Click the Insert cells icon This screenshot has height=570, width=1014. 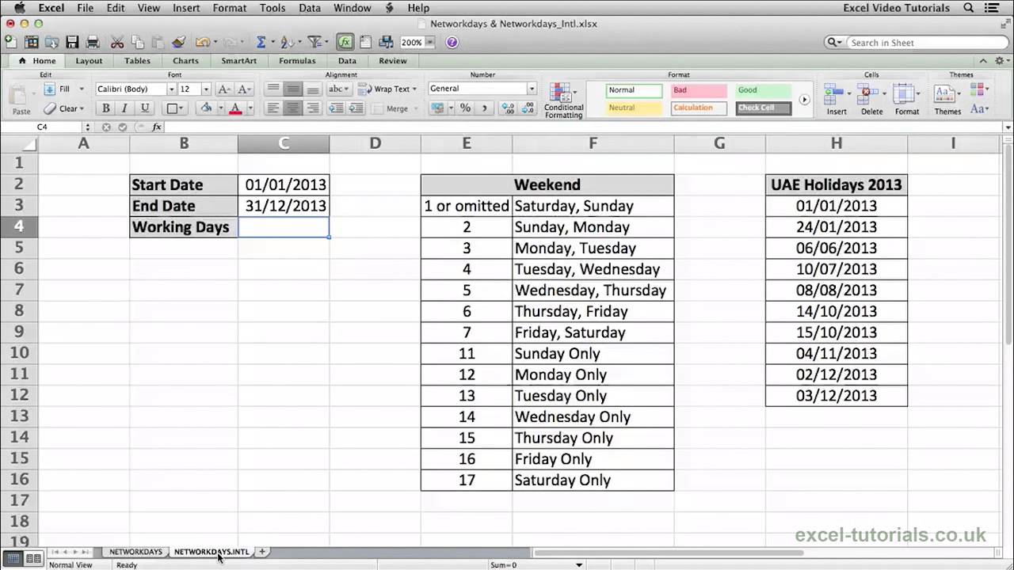(837, 101)
